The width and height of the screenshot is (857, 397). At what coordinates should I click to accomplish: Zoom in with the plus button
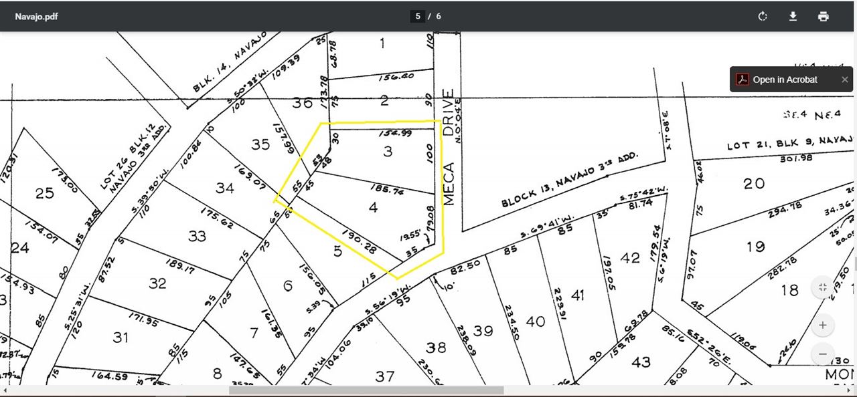point(822,325)
